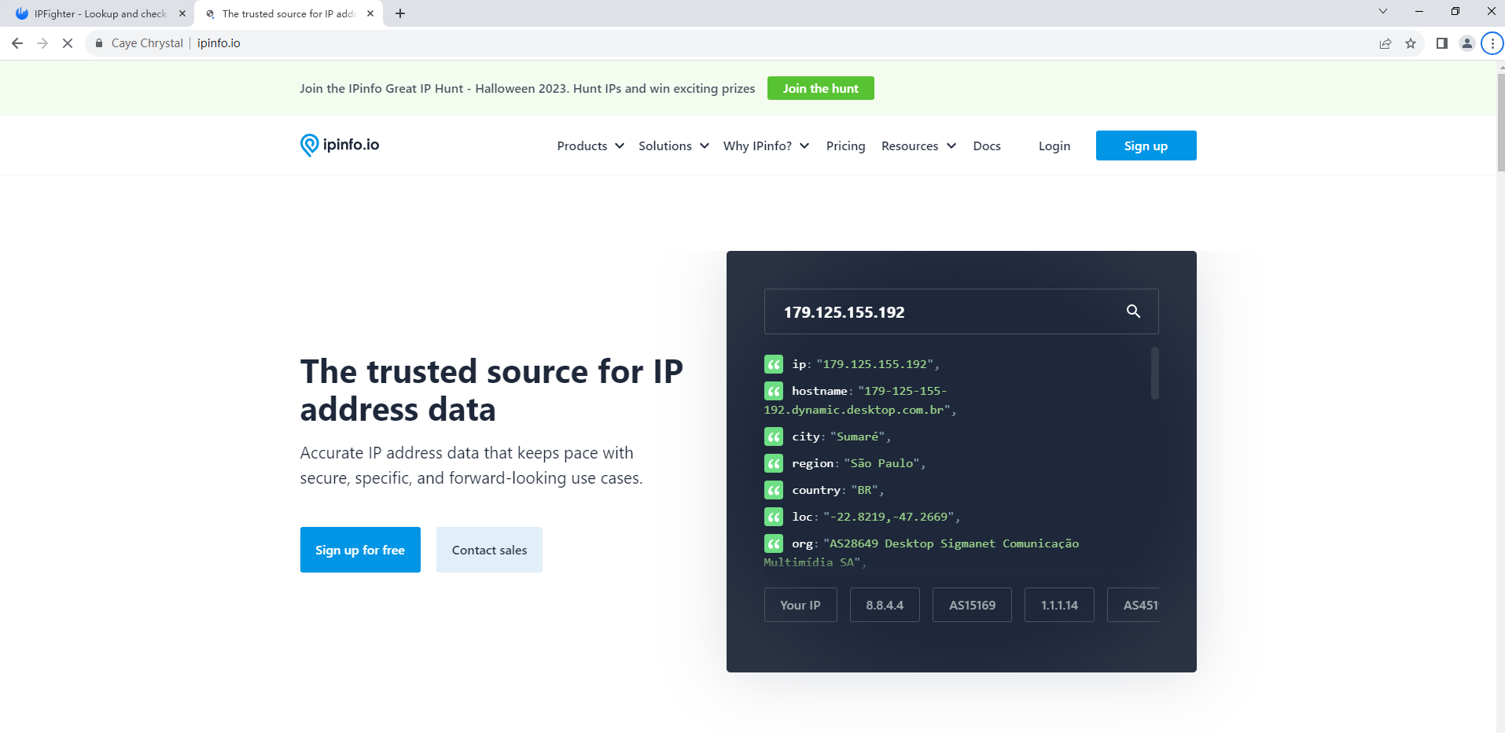
Task: Click the "BR" country value
Action: 864,490
